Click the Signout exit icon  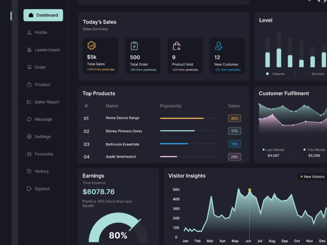click(x=29, y=188)
